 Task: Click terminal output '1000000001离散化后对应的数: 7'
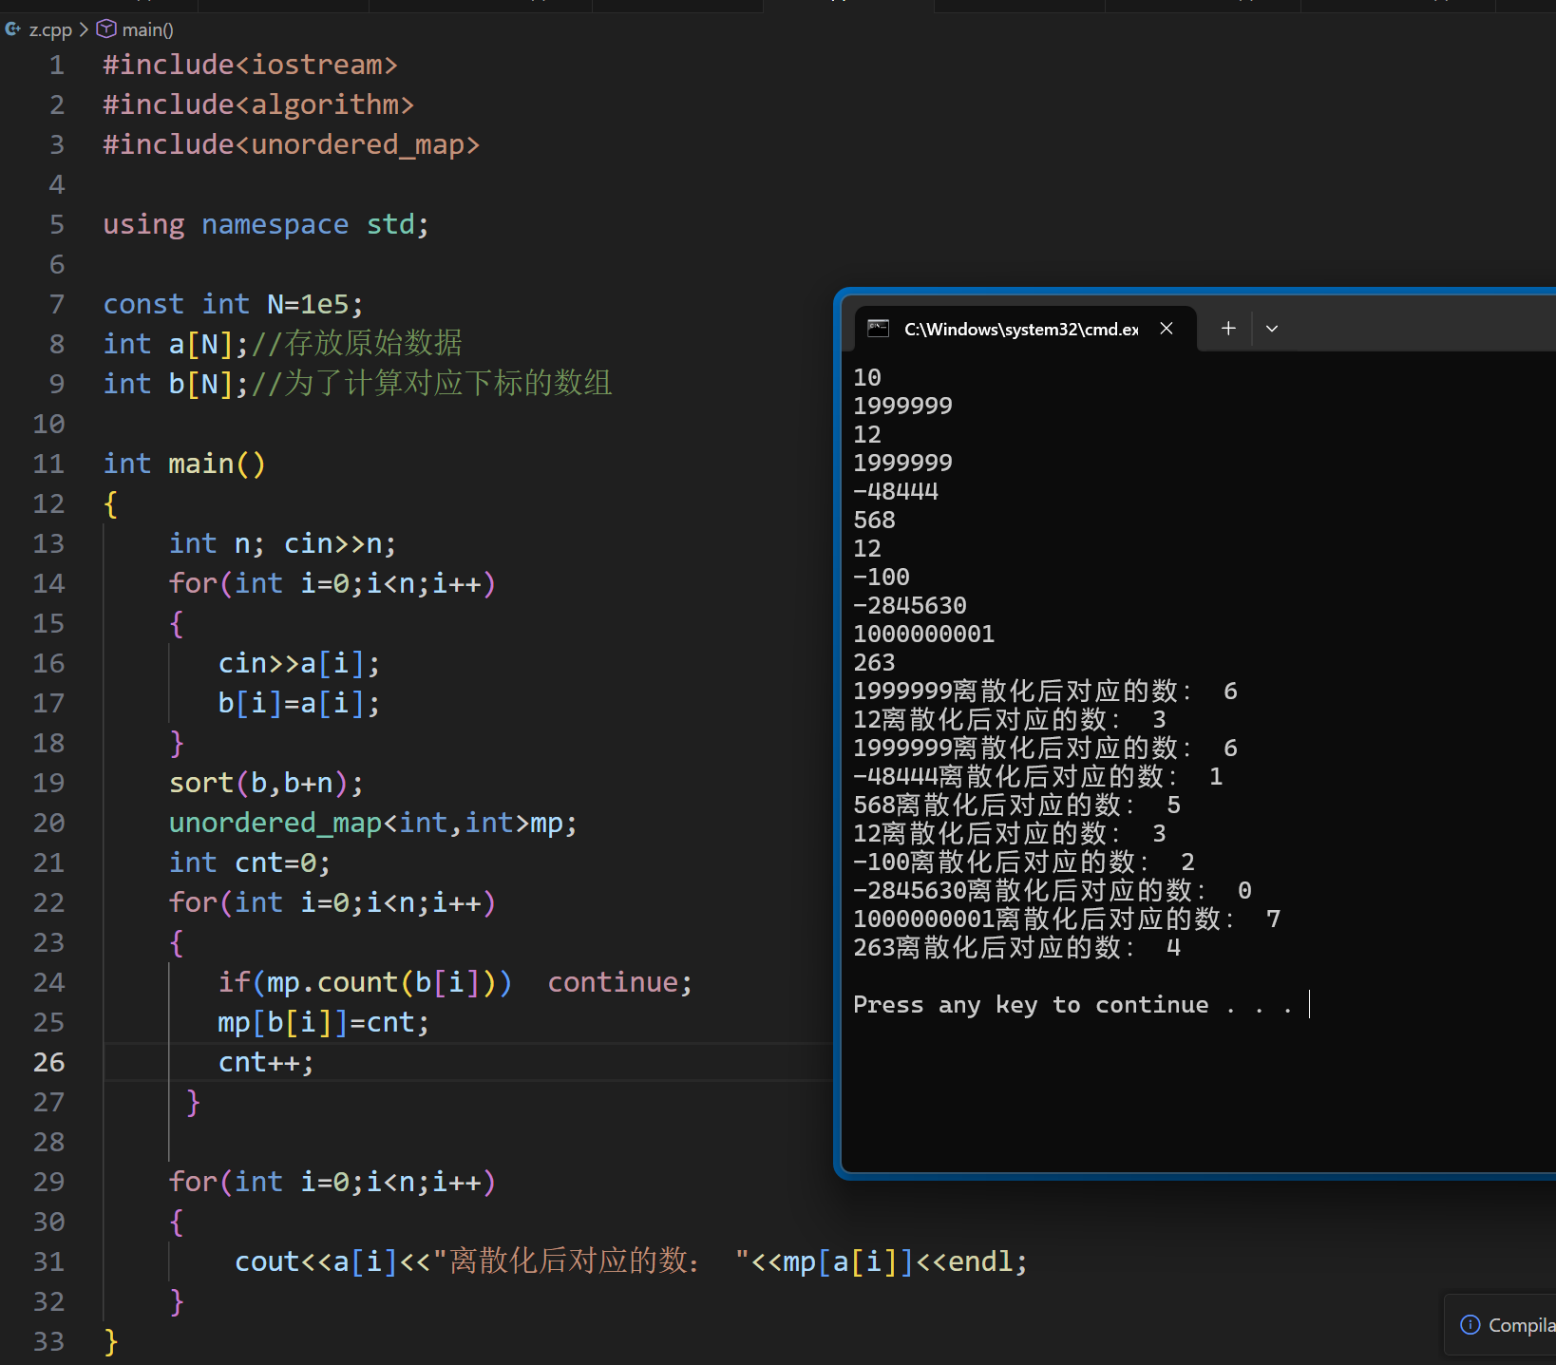coord(1067,919)
